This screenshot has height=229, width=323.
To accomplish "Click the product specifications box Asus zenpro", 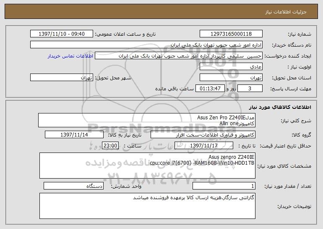I will click(x=147, y=166).
